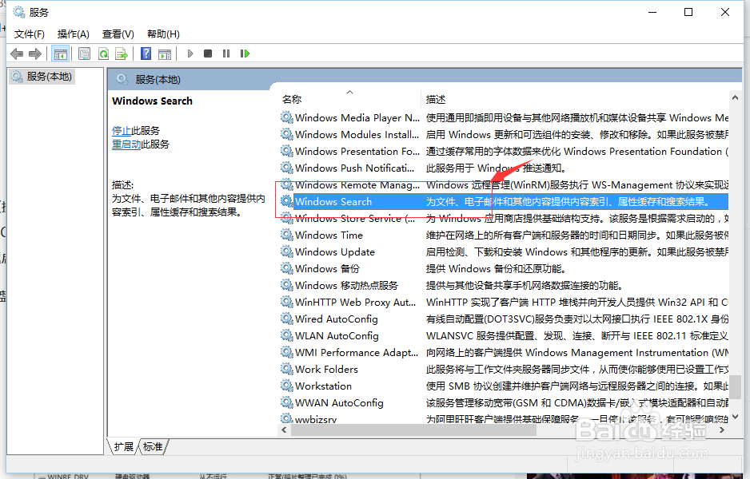Select 服务(本地) in the left tree
Screen dimensions: 750x479
click(x=42, y=77)
